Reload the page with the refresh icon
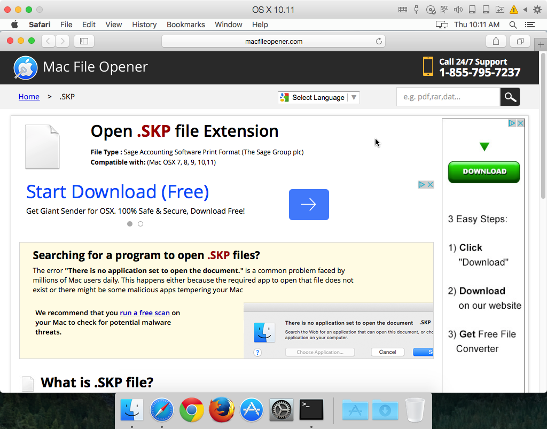 point(379,41)
